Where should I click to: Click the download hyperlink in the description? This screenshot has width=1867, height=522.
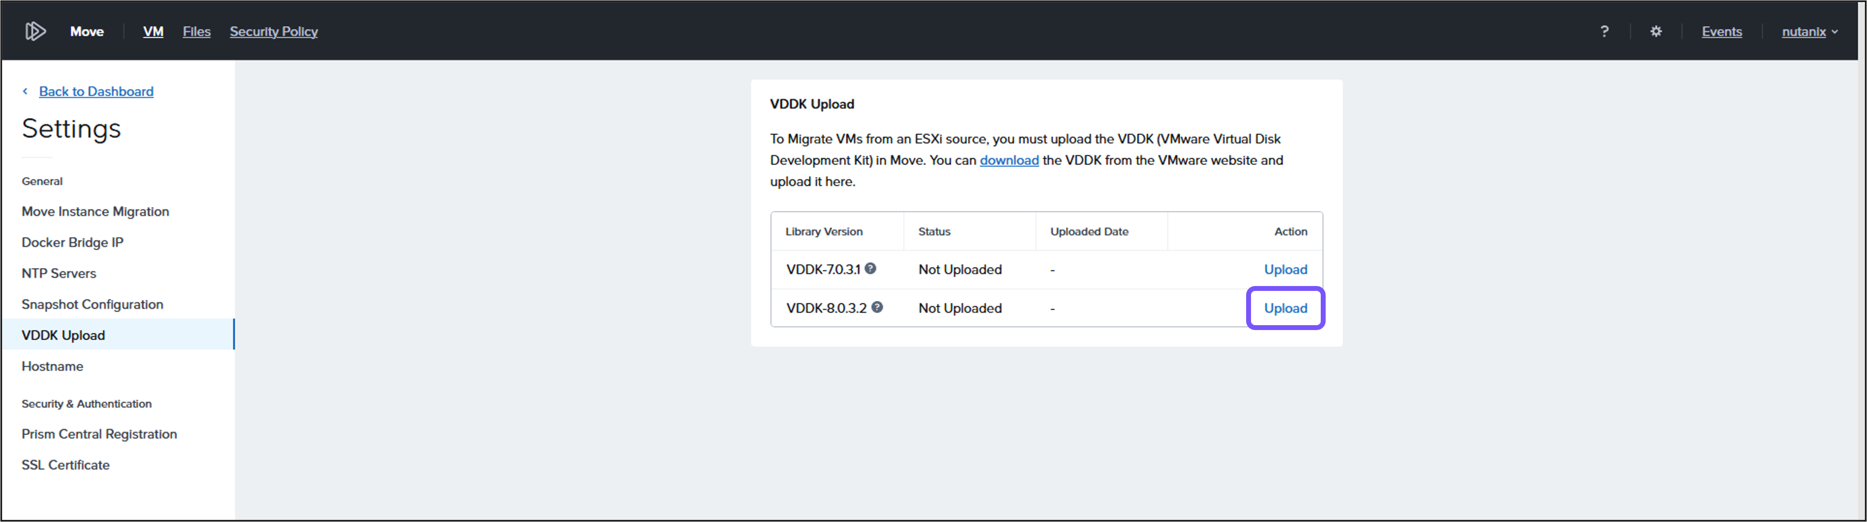click(1009, 160)
